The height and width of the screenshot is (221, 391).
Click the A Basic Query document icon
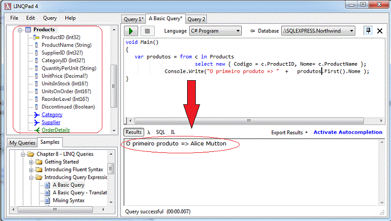pos(48,185)
